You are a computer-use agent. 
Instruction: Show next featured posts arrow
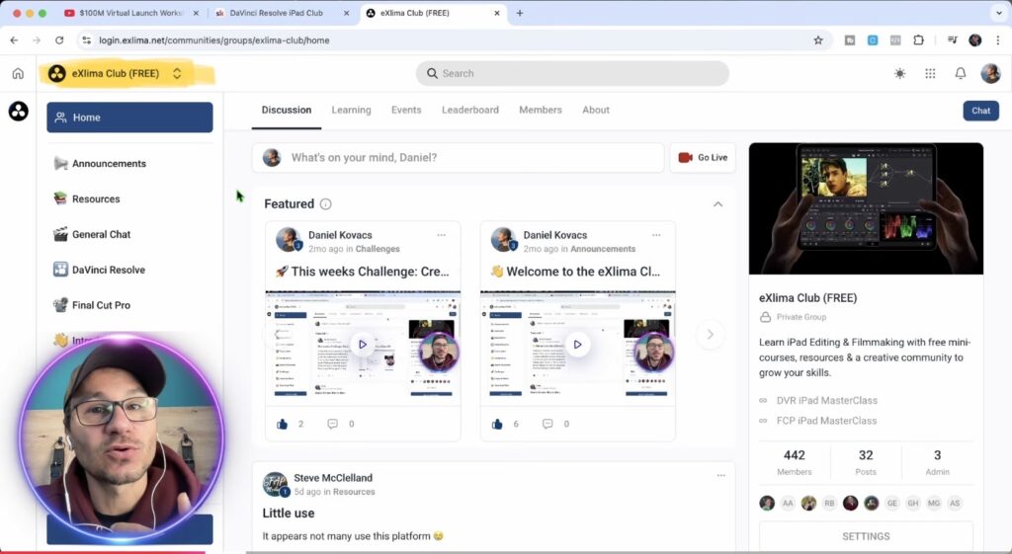(x=710, y=334)
